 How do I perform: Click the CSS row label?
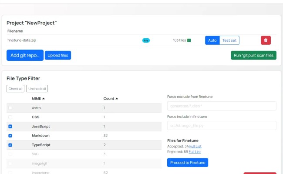click(36, 117)
